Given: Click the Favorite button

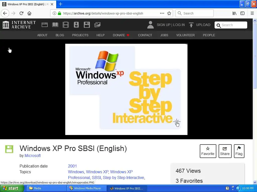Looking at the screenshot, I should 208,151.
